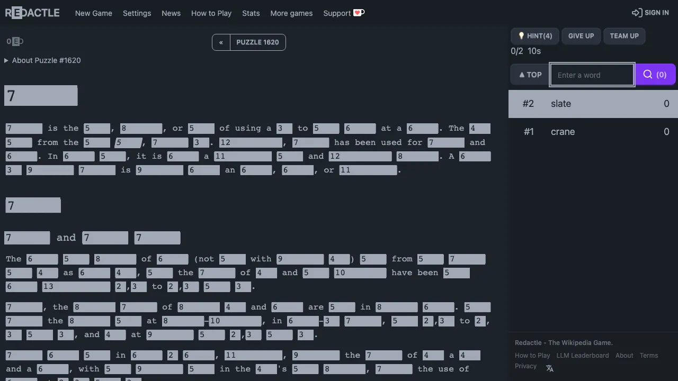The height and width of the screenshot is (381, 678).
Task: Select the guess row 'slate'
Action: click(593, 104)
